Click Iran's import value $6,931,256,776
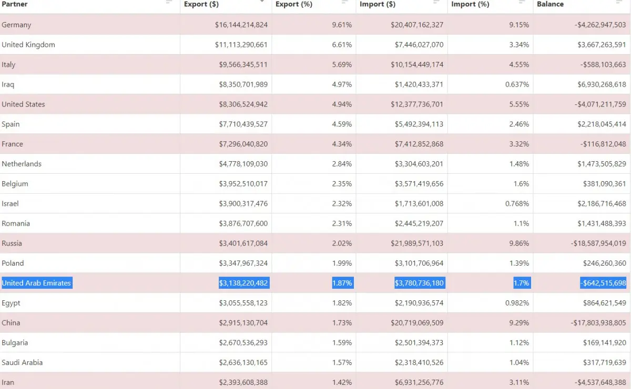The width and height of the screenshot is (631, 389). coord(419,382)
